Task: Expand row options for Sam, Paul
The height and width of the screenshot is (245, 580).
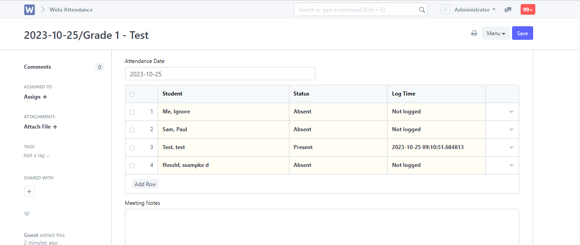Action: tap(511, 130)
